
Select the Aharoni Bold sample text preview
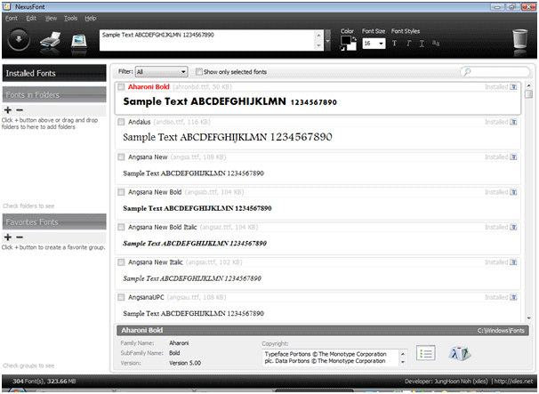pyautogui.click(x=230, y=101)
